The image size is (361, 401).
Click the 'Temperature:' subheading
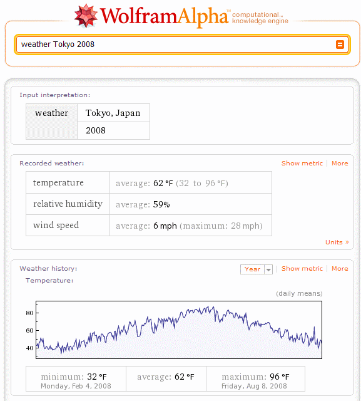(x=49, y=281)
